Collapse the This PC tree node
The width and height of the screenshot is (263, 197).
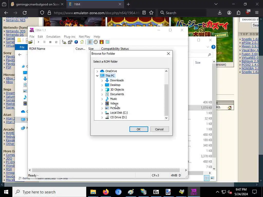tap(97, 76)
